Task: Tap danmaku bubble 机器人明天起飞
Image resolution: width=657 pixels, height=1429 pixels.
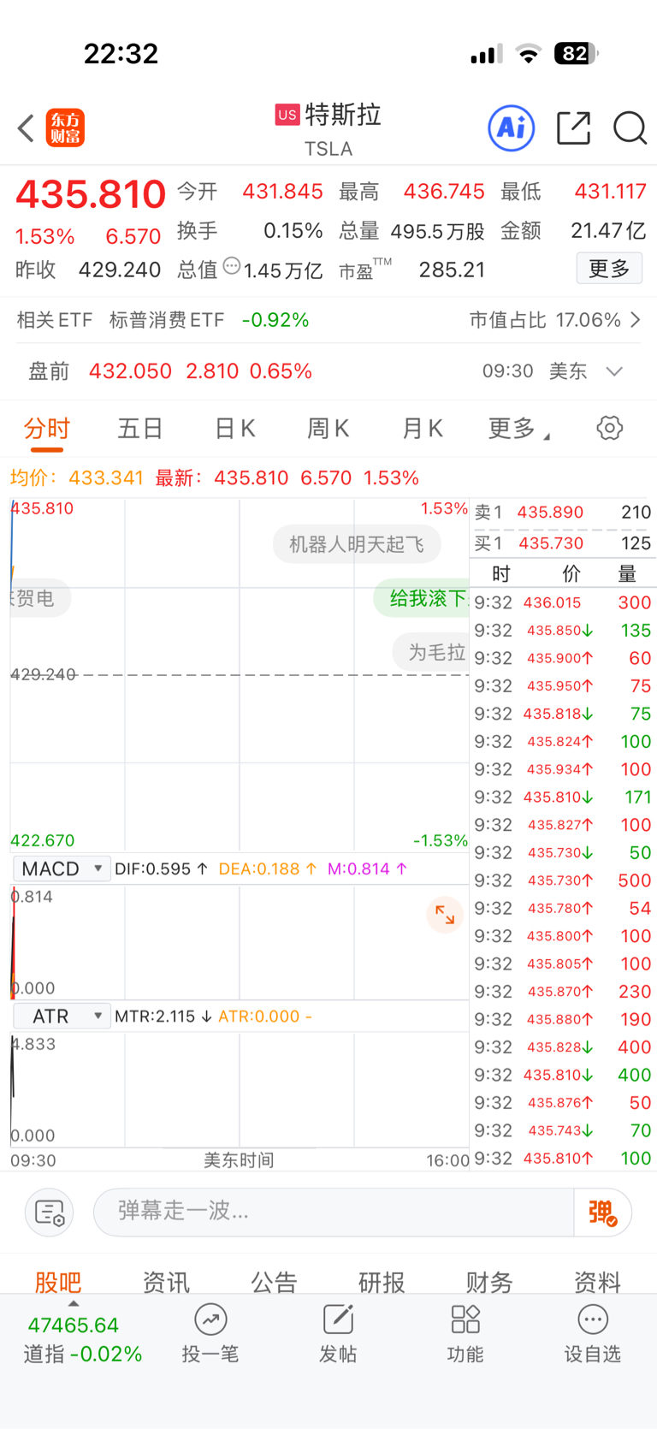Action: click(x=357, y=544)
